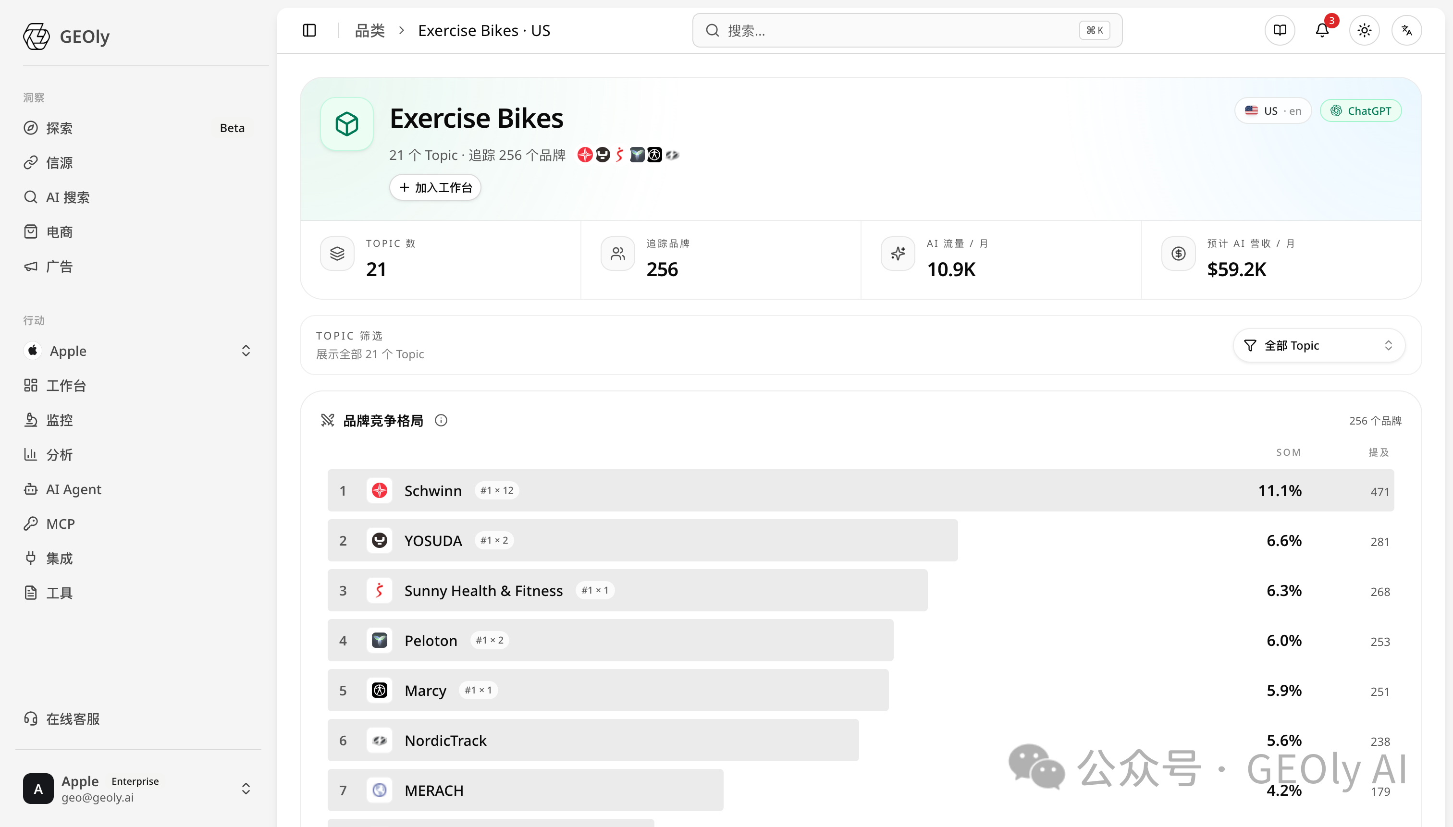Click the Exercise Bikes cube icon

click(x=346, y=124)
